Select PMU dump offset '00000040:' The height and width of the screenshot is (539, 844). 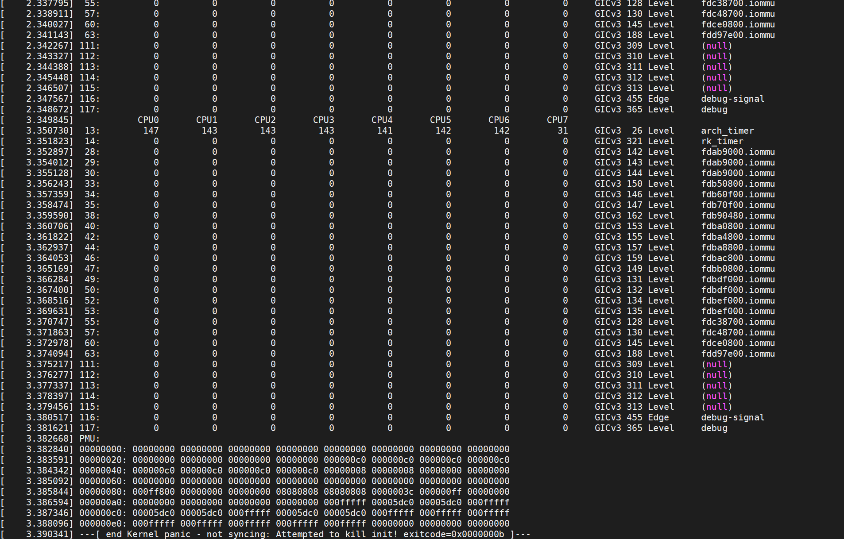point(103,470)
